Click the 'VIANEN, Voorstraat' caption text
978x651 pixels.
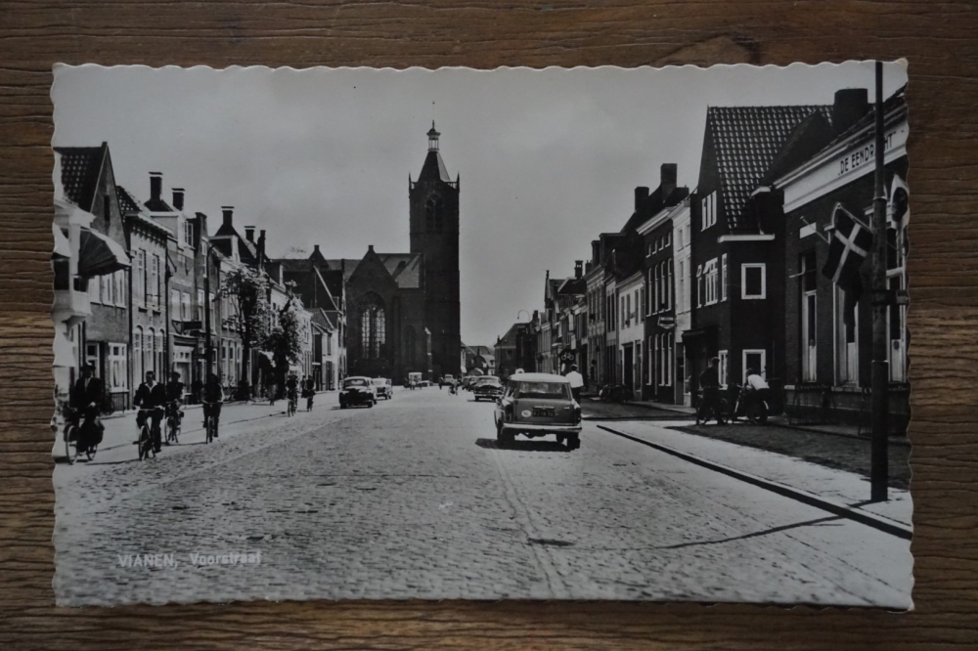tap(190, 560)
